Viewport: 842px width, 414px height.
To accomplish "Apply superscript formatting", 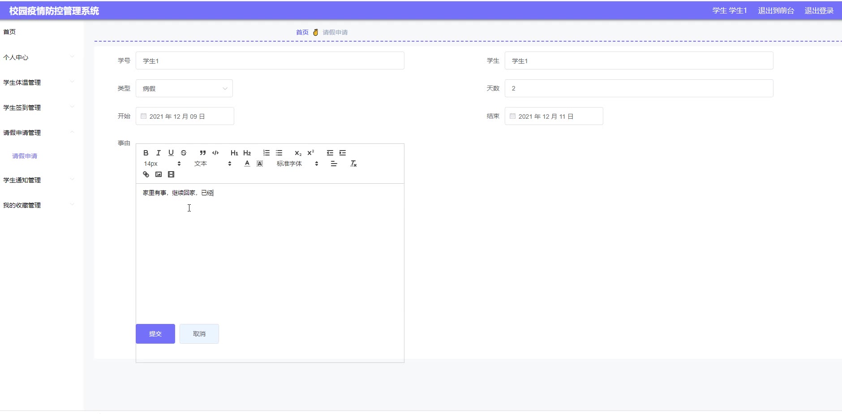I will point(310,153).
